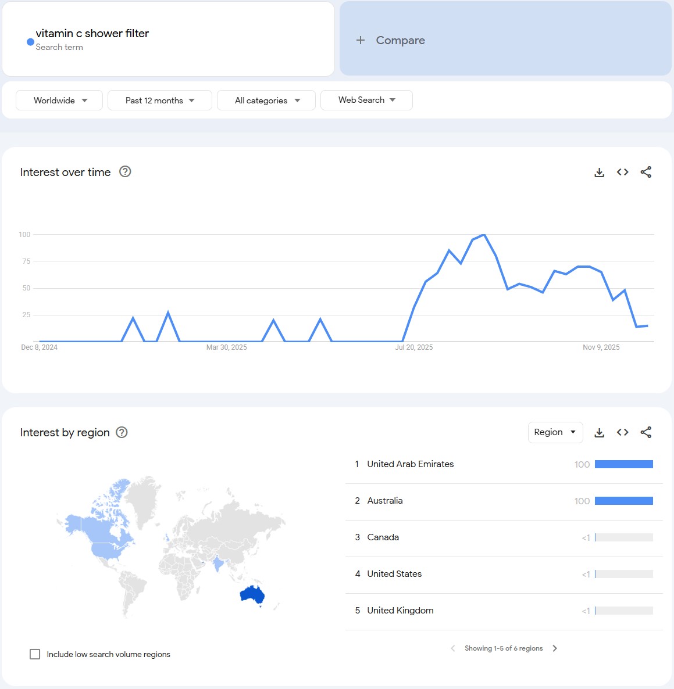Edit the vitamin c shower filter term
The image size is (674, 689).
[92, 34]
